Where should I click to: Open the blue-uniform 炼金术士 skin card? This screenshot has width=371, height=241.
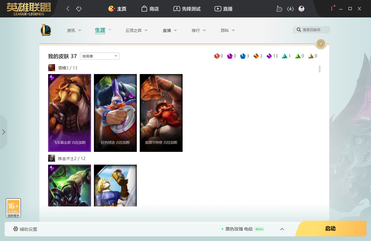tap(115, 186)
